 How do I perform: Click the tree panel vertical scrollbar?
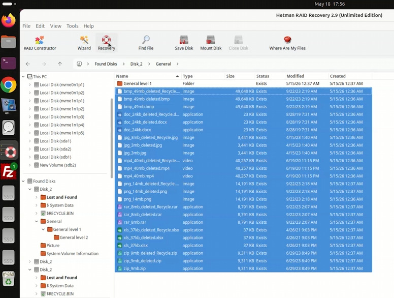coord(112,138)
